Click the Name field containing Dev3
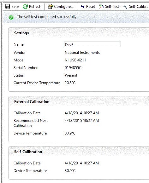This screenshot has width=149, height=183. (92, 44)
